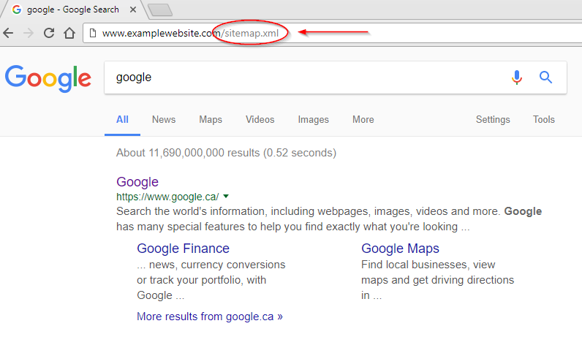Click the browser back arrow

pos(8,33)
